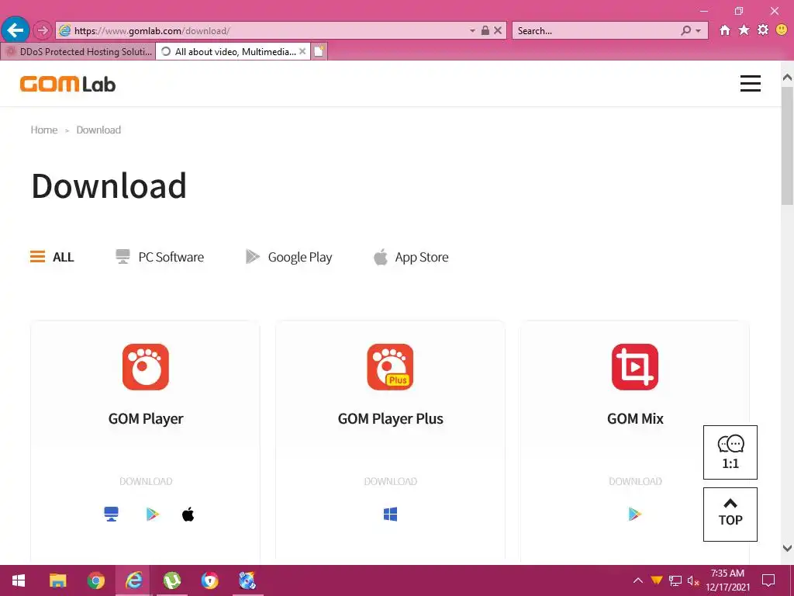Click the GOM Player app icon
Viewport: 794px width, 596px height.
click(x=145, y=367)
